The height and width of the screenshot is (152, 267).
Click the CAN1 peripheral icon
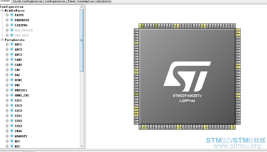(x=12, y=59)
